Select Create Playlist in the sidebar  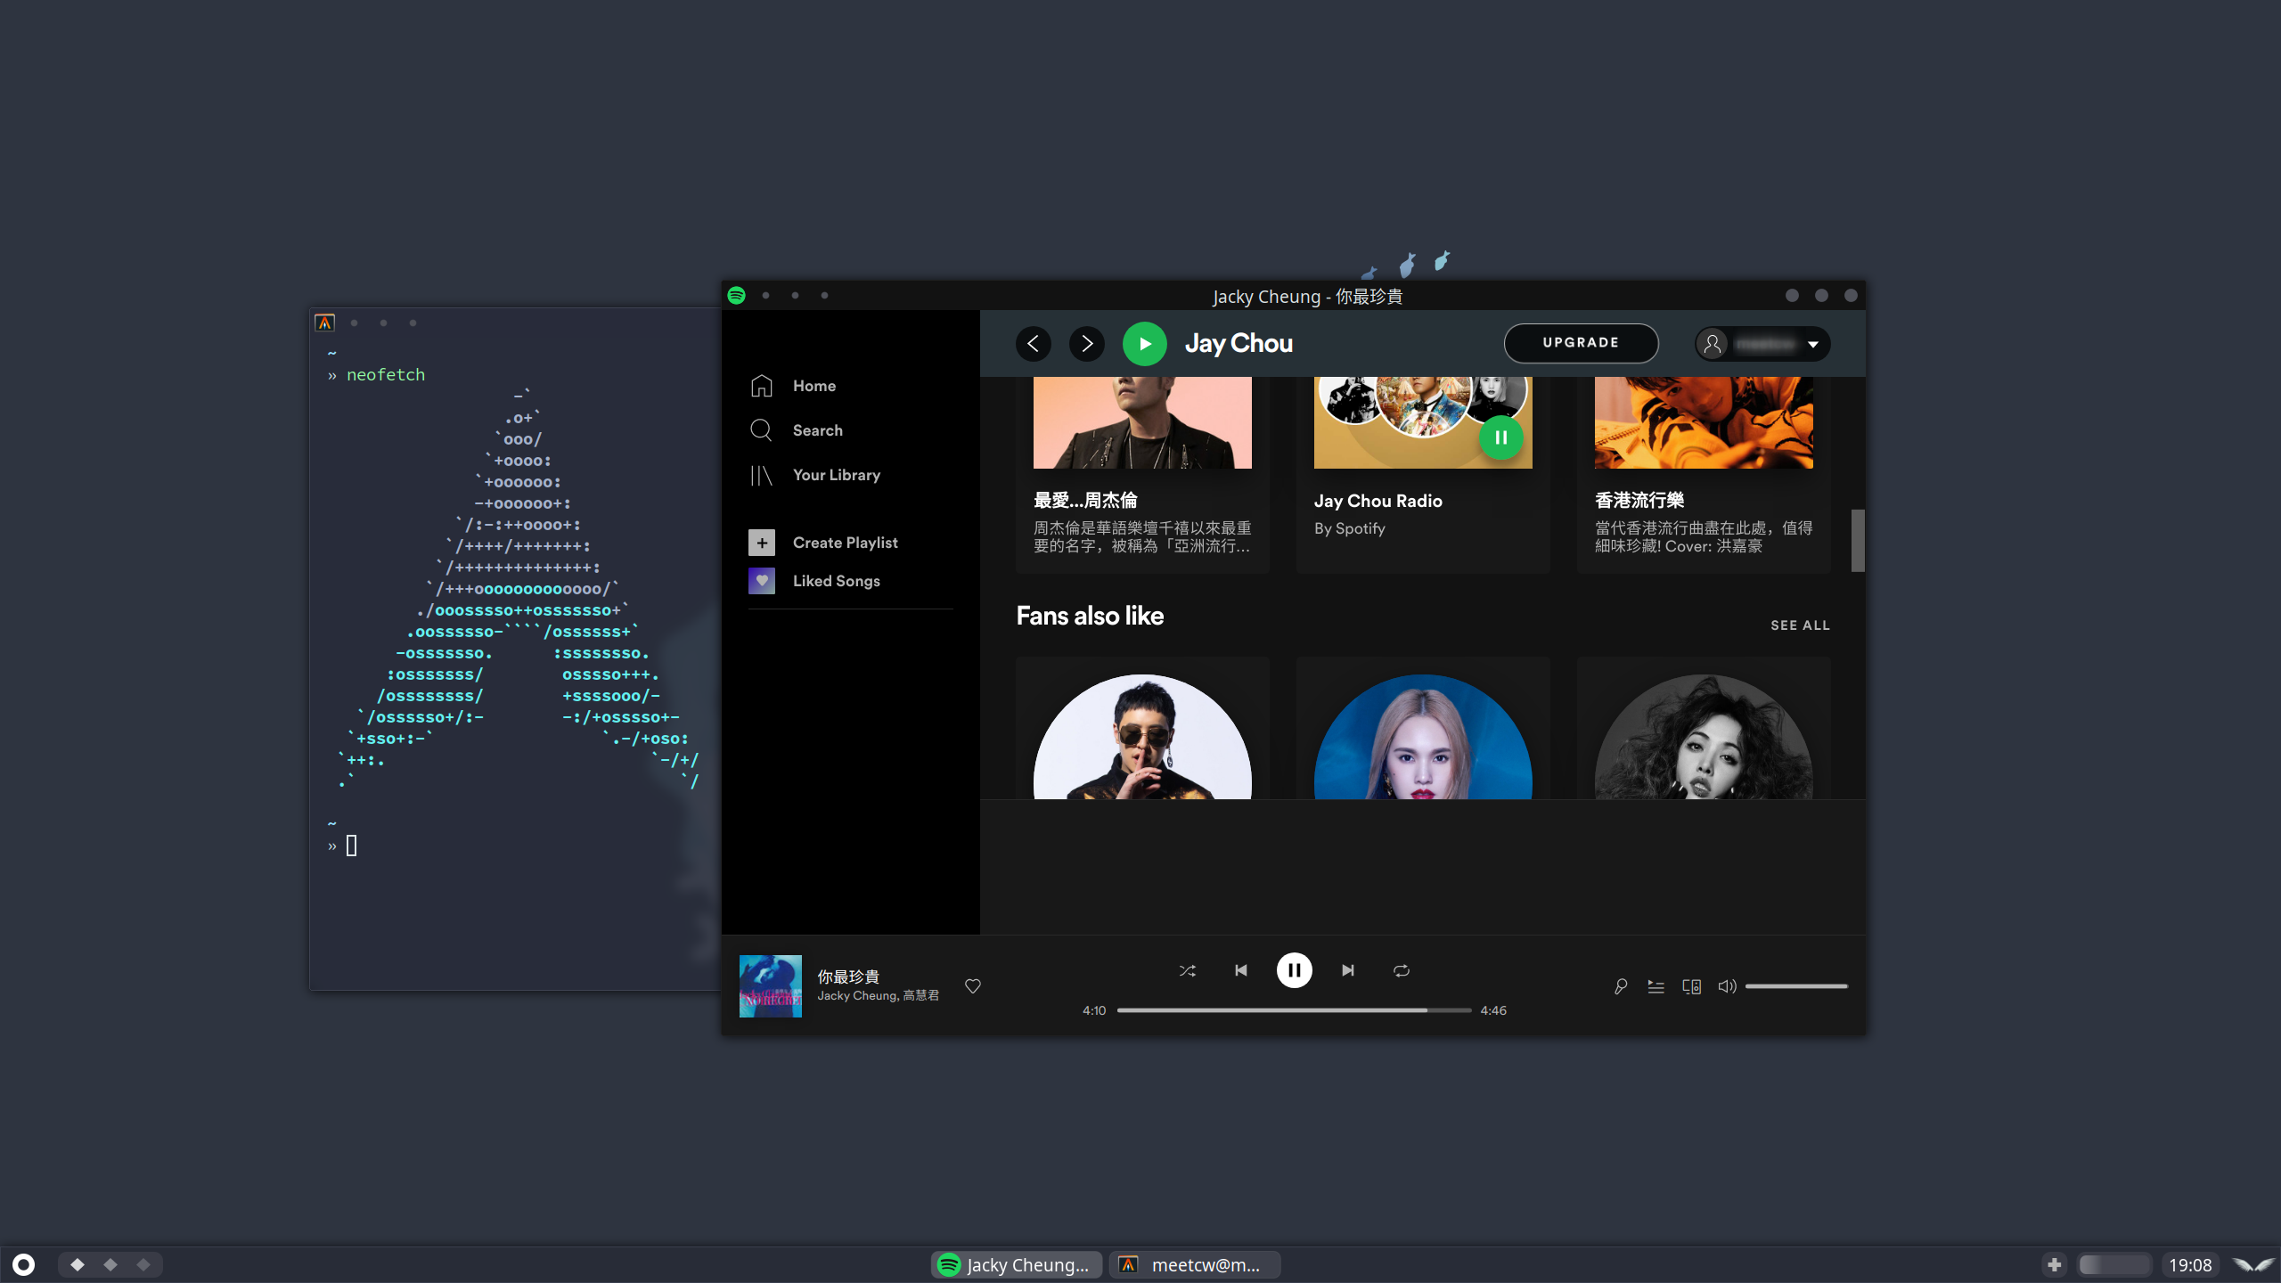click(x=845, y=543)
